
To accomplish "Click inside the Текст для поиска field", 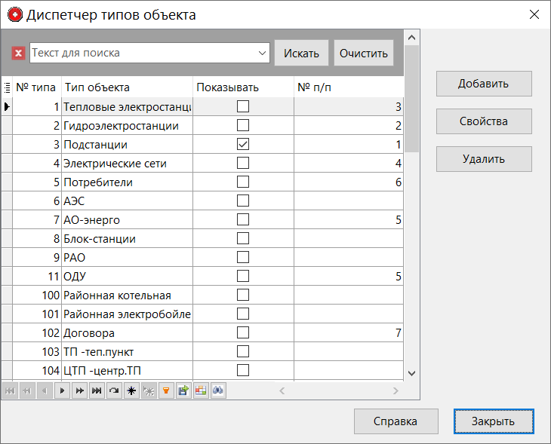I will pos(142,53).
